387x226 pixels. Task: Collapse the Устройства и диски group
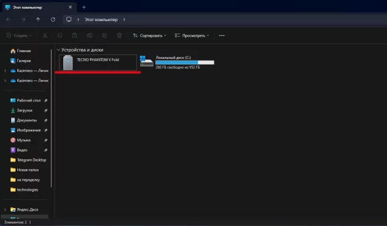[x=58, y=50]
